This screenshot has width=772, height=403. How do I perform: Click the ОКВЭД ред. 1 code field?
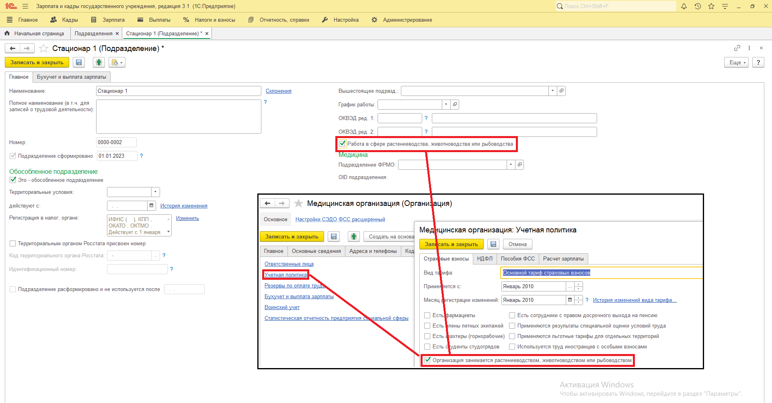[x=400, y=118]
